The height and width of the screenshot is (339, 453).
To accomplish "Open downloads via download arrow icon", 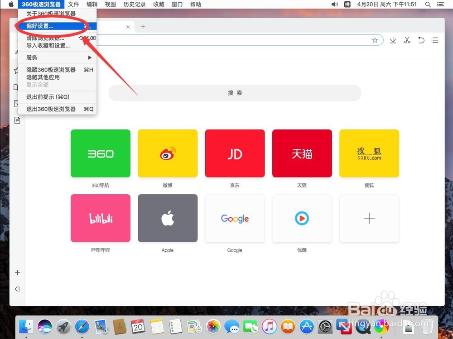I will point(393,40).
